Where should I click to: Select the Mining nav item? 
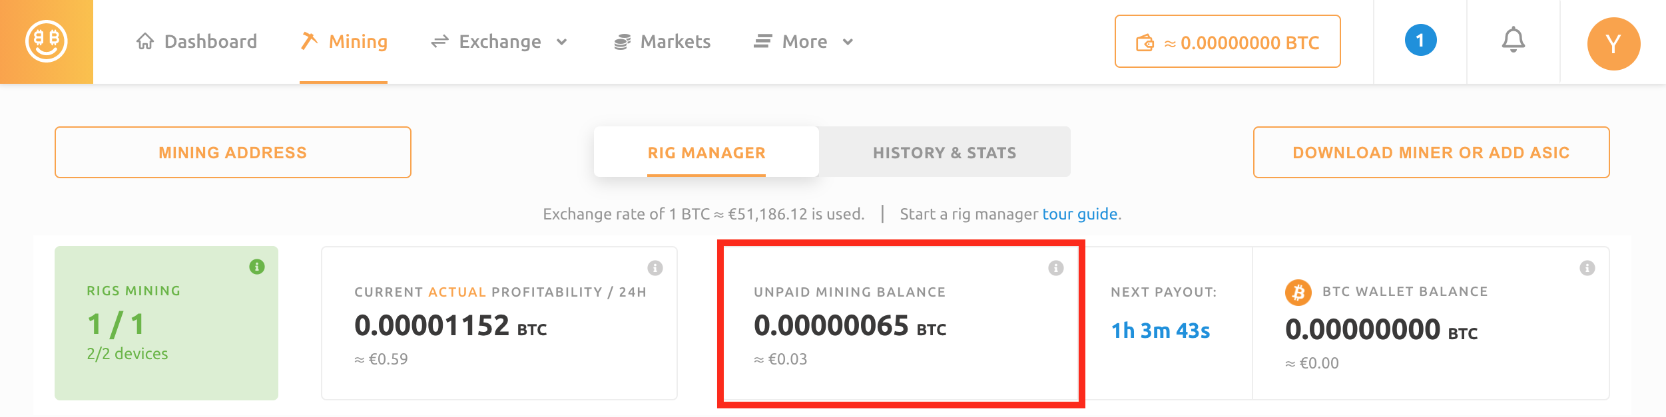tap(344, 42)
